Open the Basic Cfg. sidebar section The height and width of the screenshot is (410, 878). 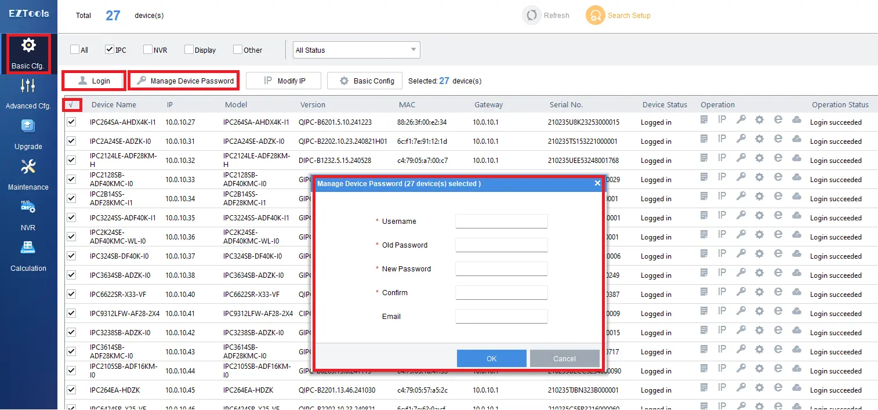28,53
